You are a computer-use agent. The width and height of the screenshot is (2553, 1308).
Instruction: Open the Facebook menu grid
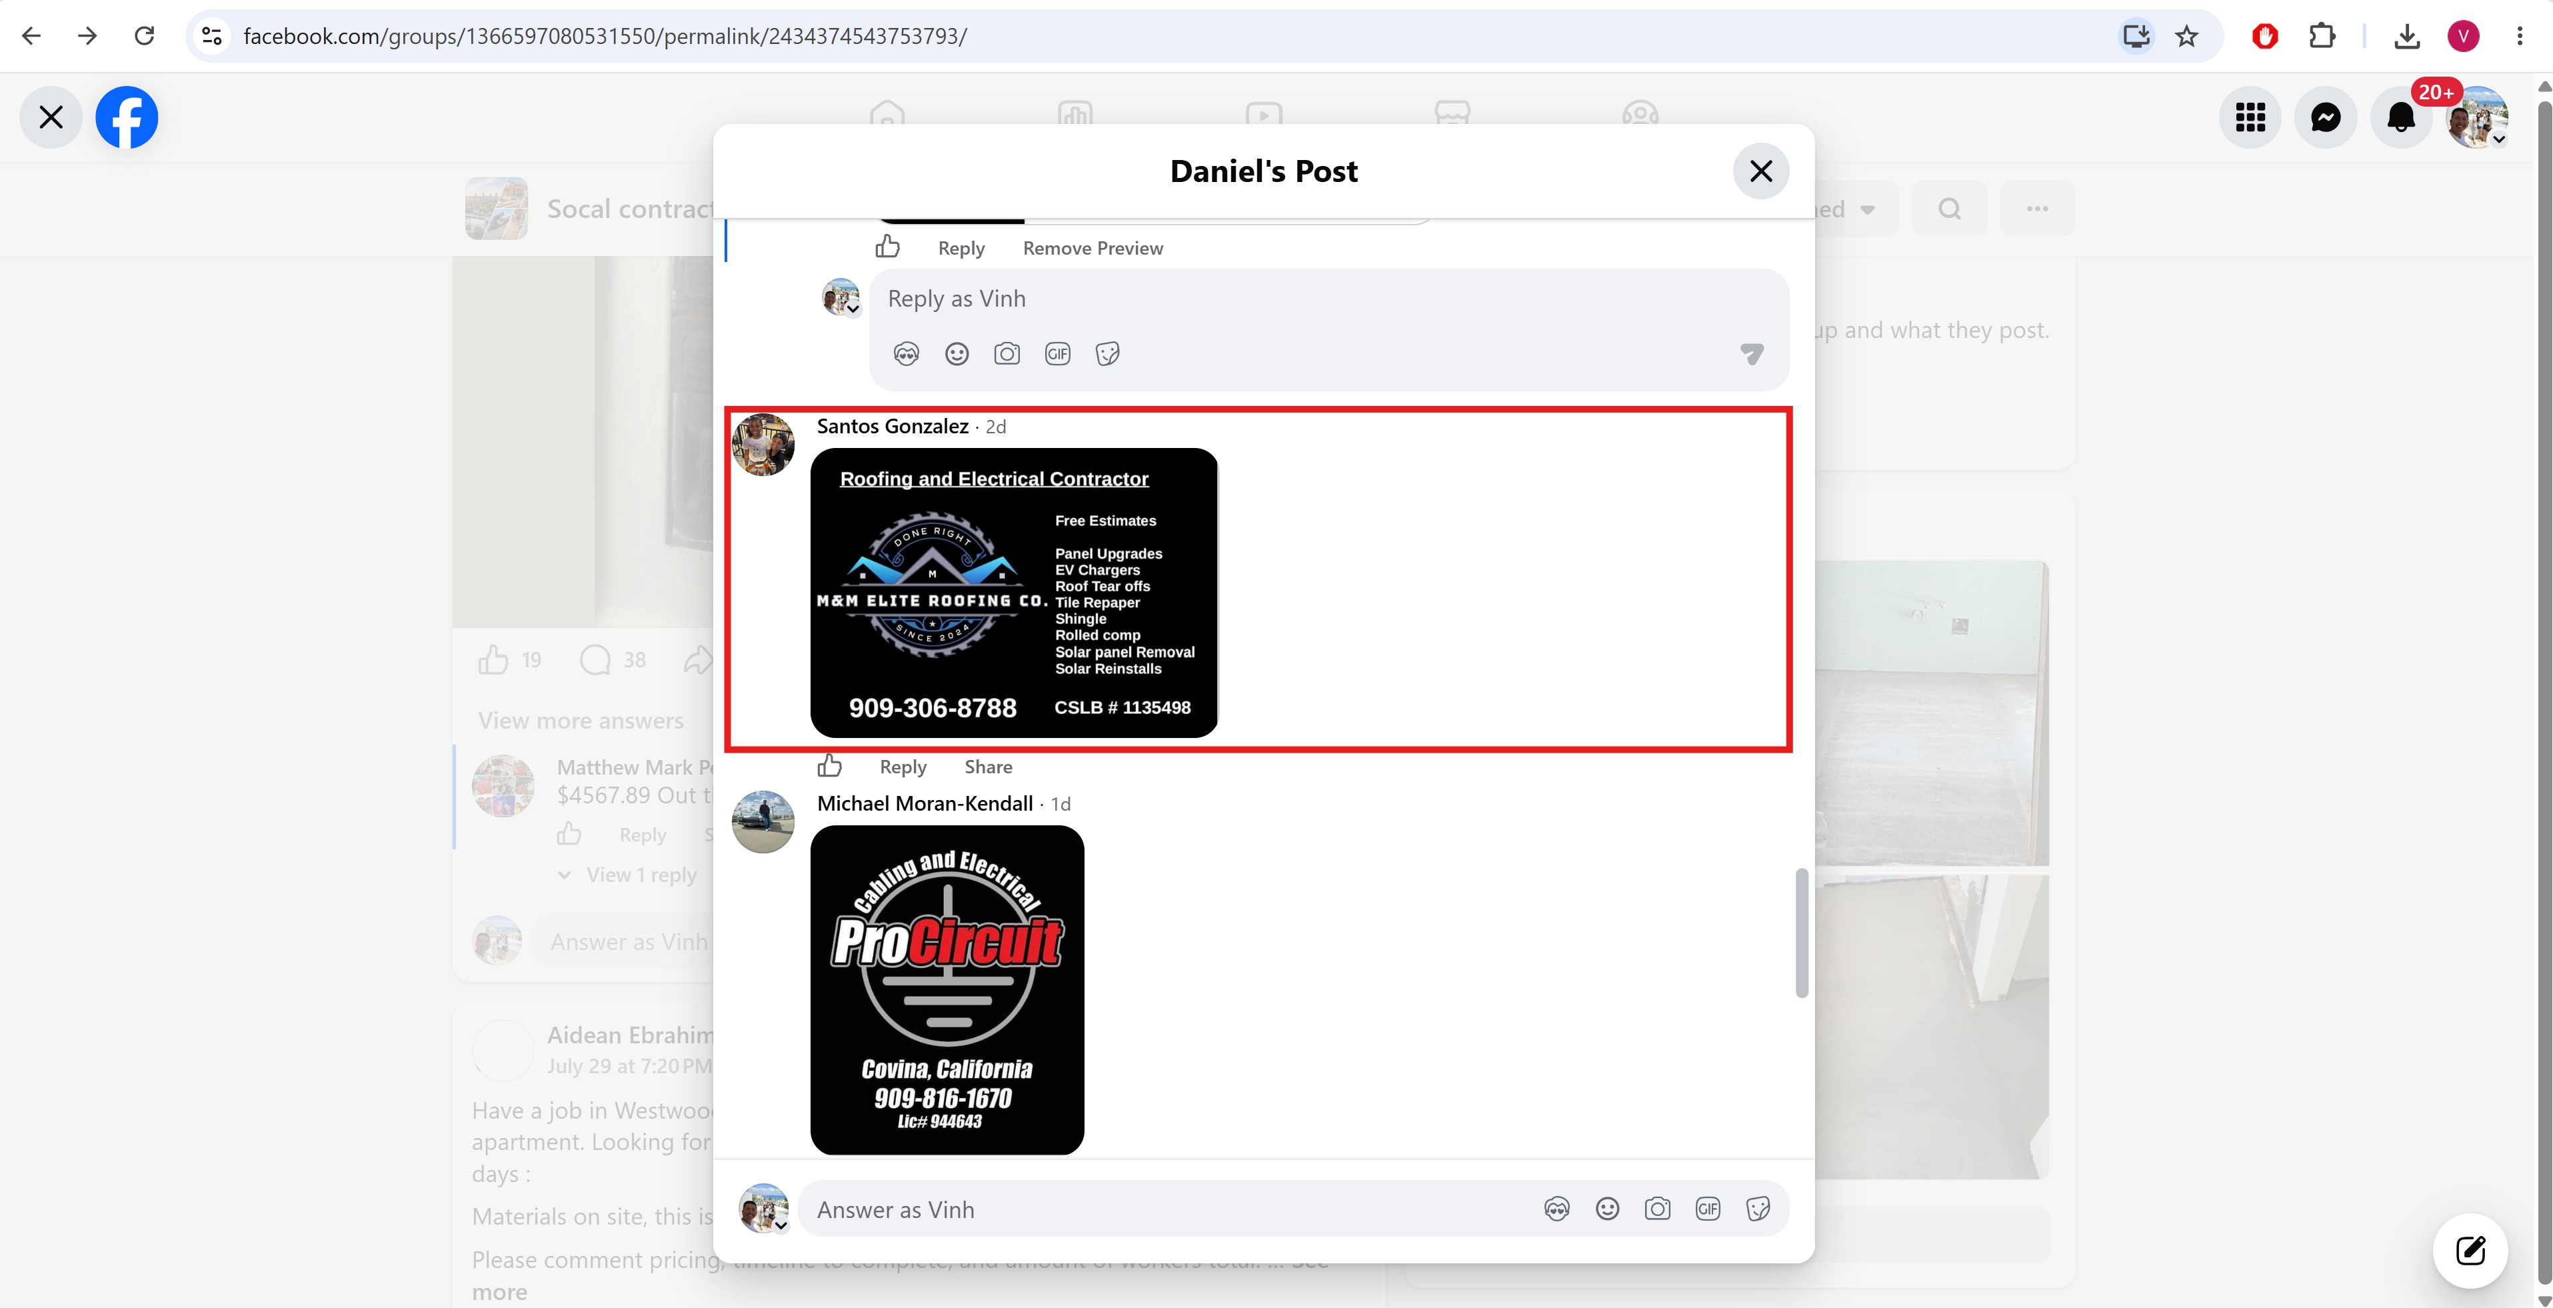(x=2250, y=118)
